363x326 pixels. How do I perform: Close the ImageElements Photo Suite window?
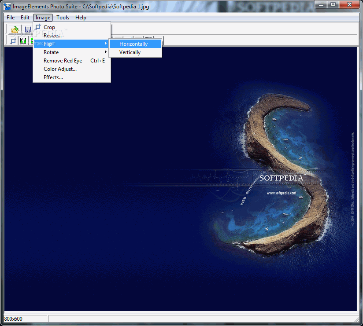[x=349, y=5]
